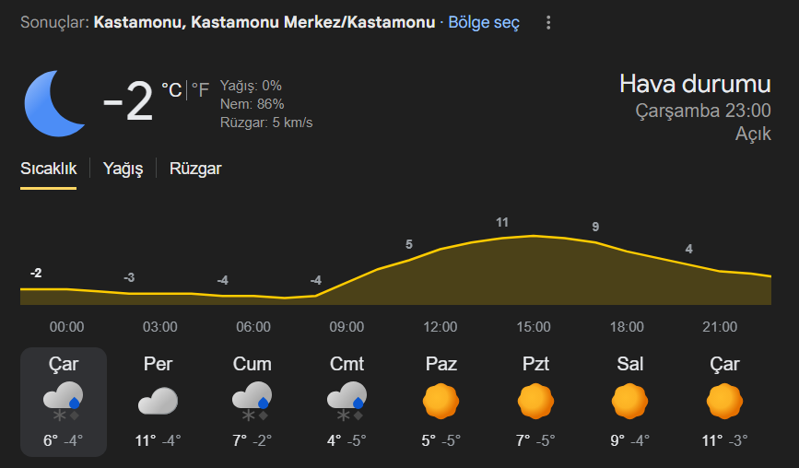Click the 15:00 point on temperature graph

coord(534,236)
